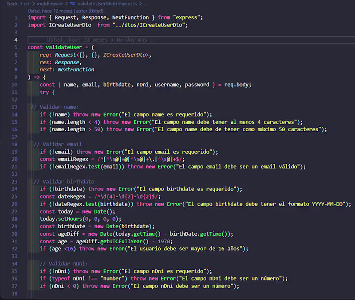Click req.body on line 10
The width and height of the screenshot is (355, 300).
click(236, 85)
